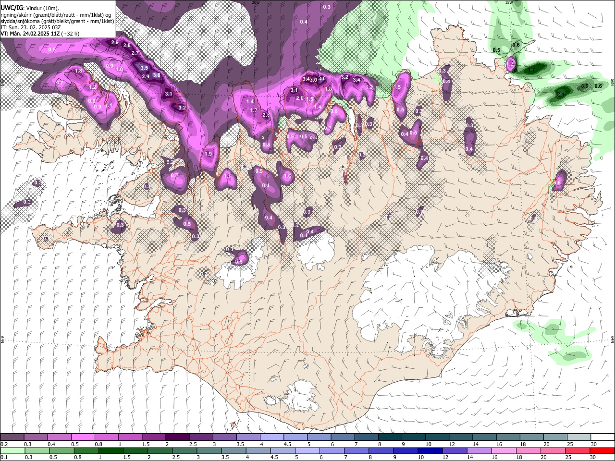
Task: Click upper legend swatch between 3 and 3.5
Action: pos(224,437)
